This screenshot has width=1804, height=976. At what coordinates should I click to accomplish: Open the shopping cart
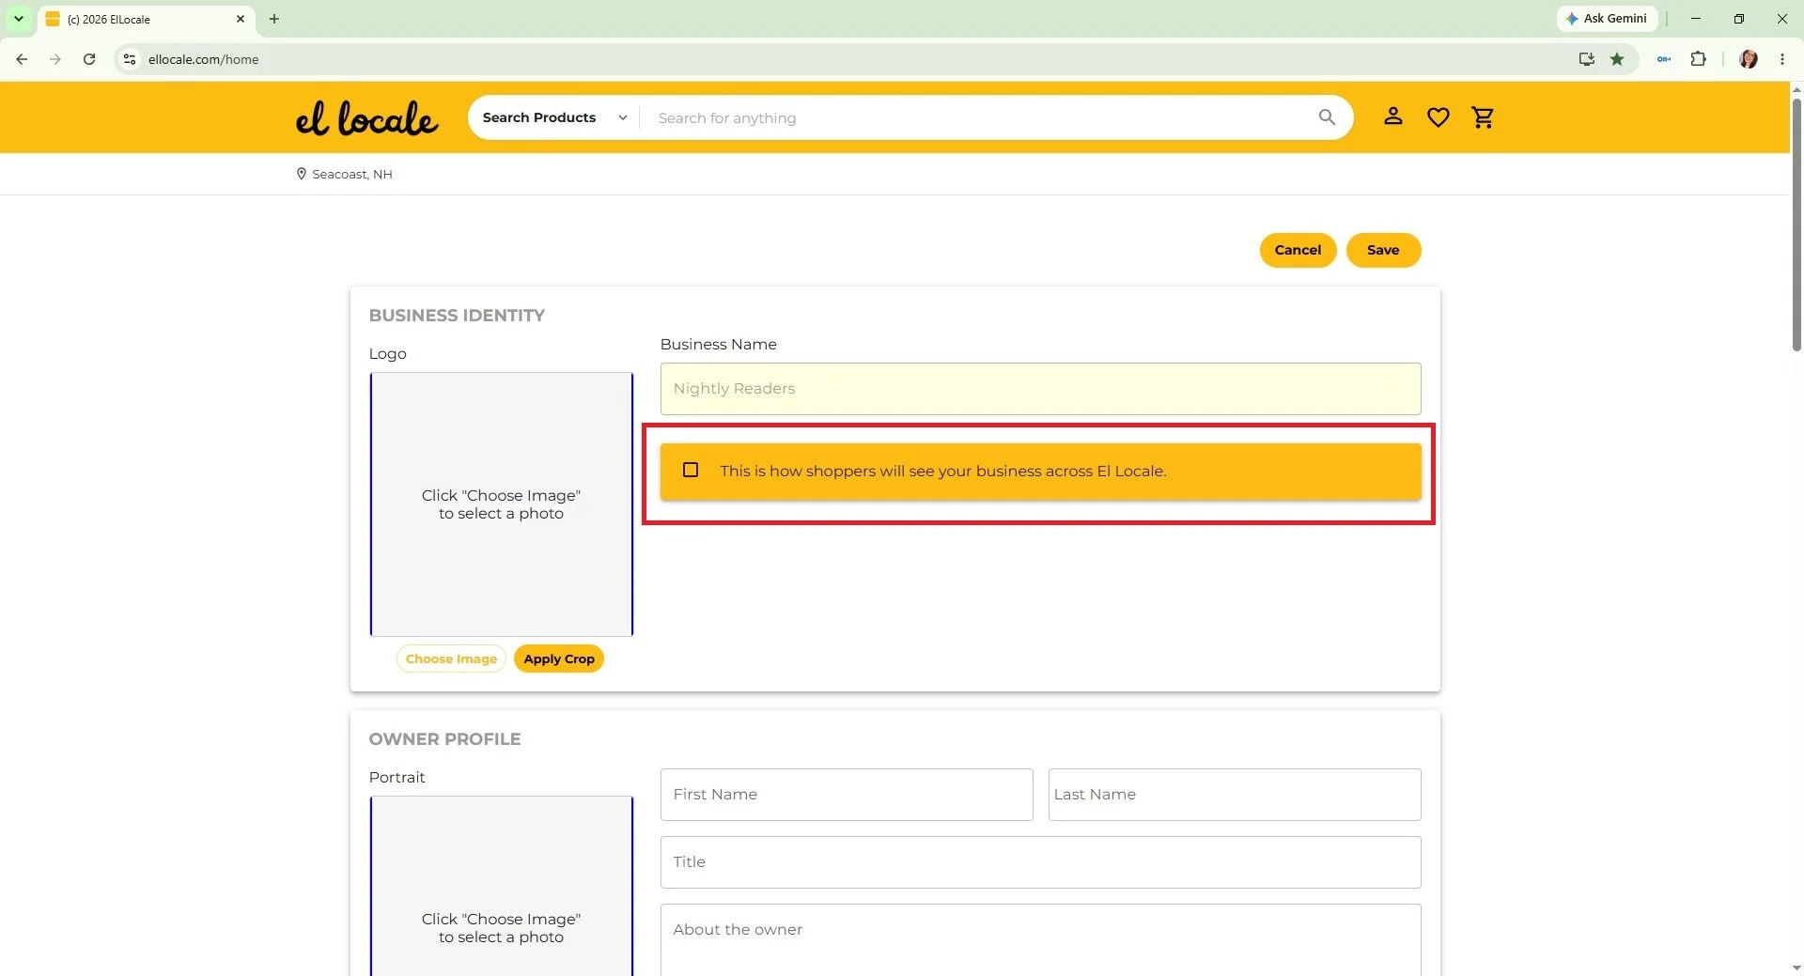[x=1483, y=117]
